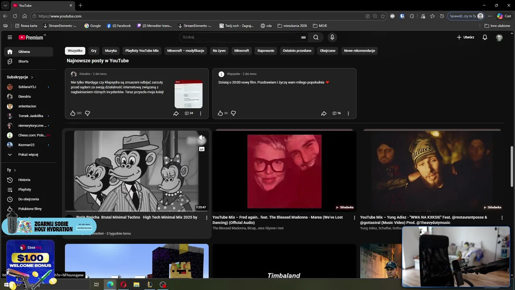Open the YouTube account avatar menu

[x=499, y=37]
